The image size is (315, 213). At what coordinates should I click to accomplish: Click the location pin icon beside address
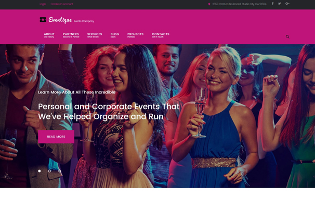tap(209, 4)
